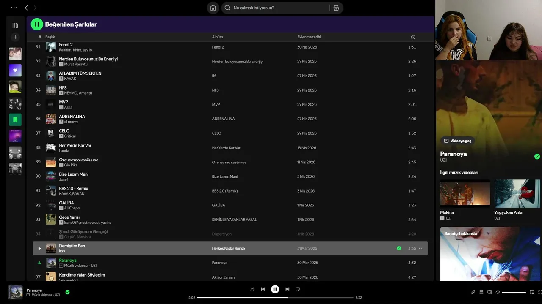Select track 'ATLADIM TÜMSEKTEN'

click(x=80, y=73)
